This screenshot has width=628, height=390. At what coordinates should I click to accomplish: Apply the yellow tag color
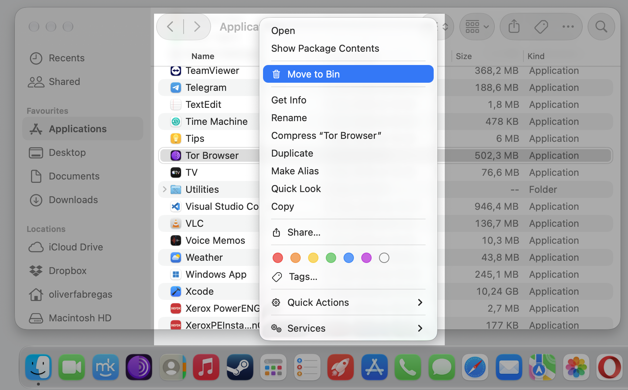click(x=313, y=258)
